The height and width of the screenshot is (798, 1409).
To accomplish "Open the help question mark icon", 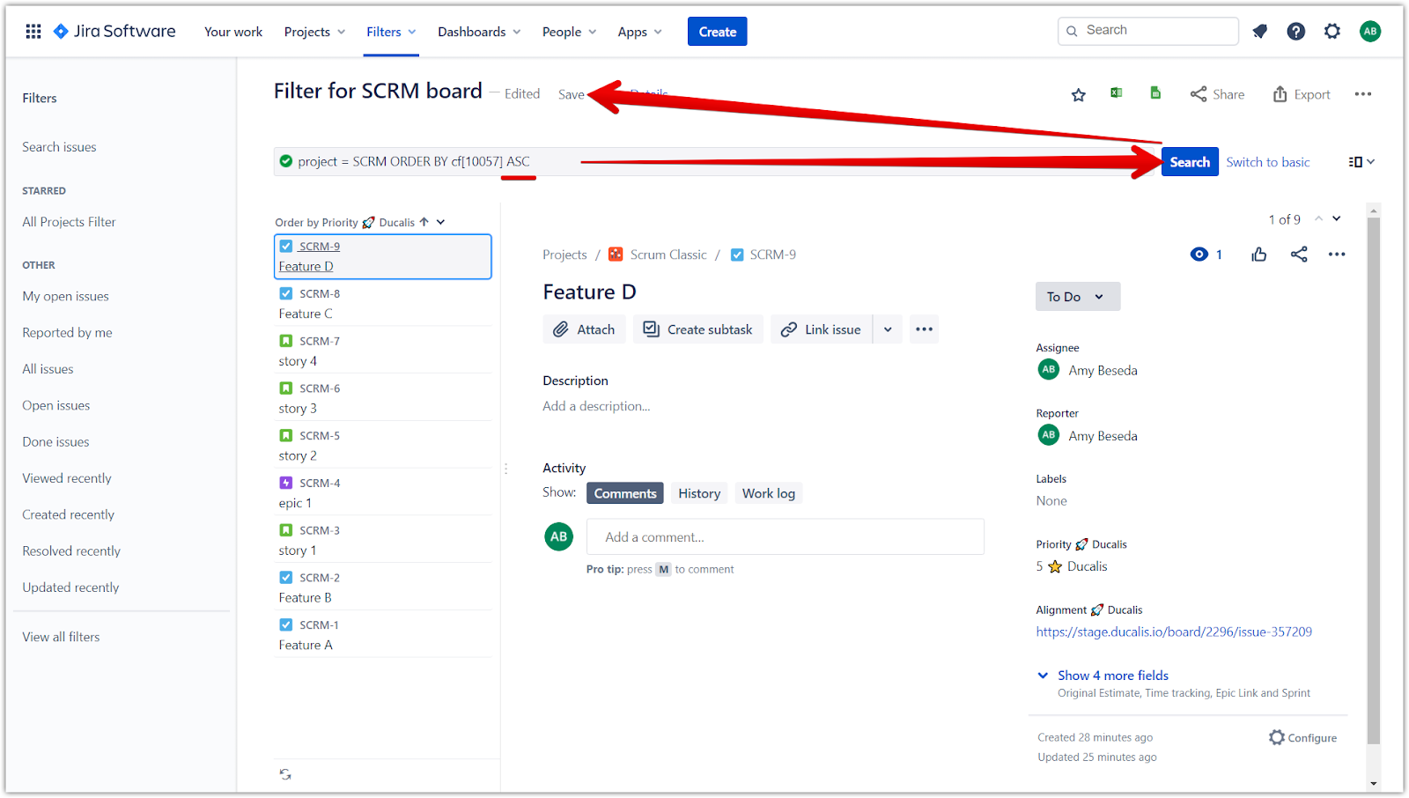I will [x=1295, y=32].
